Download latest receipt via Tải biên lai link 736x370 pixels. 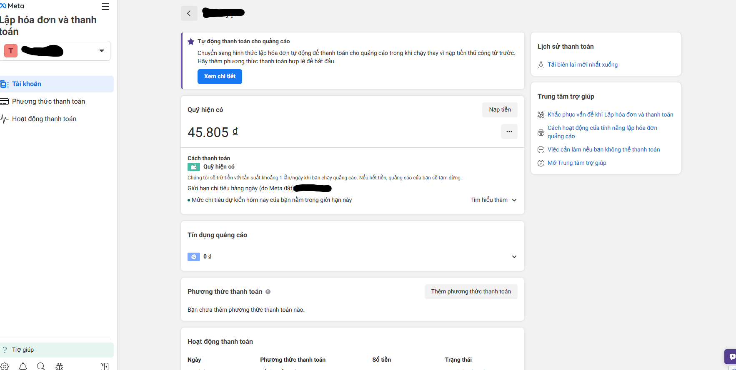pyautogui.click(x=582, y=65)
